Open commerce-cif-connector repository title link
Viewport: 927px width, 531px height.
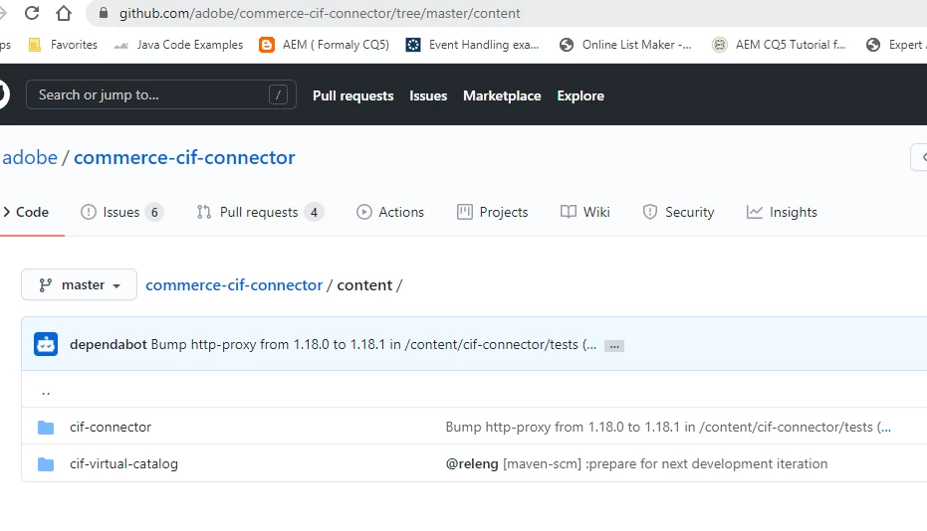coord(184,158)
